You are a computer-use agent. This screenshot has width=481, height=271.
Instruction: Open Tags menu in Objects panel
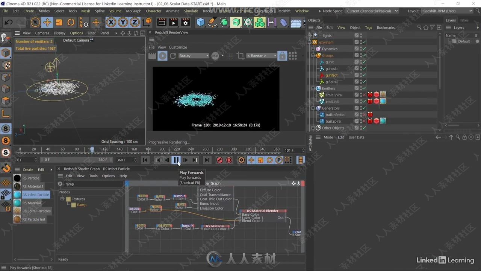click(369, 27)
